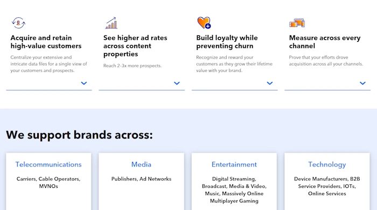Expand See higher ad rates chevron
377x210 pixels.
pos(177,83)
